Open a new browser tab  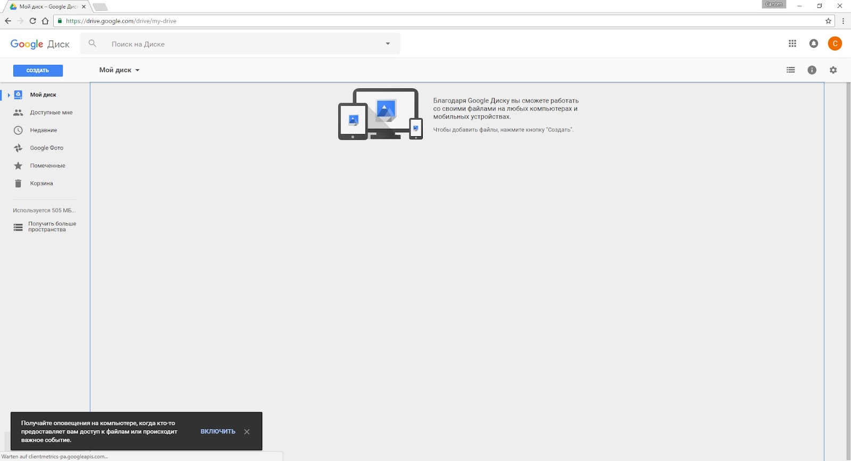click(x=100, y=7)
